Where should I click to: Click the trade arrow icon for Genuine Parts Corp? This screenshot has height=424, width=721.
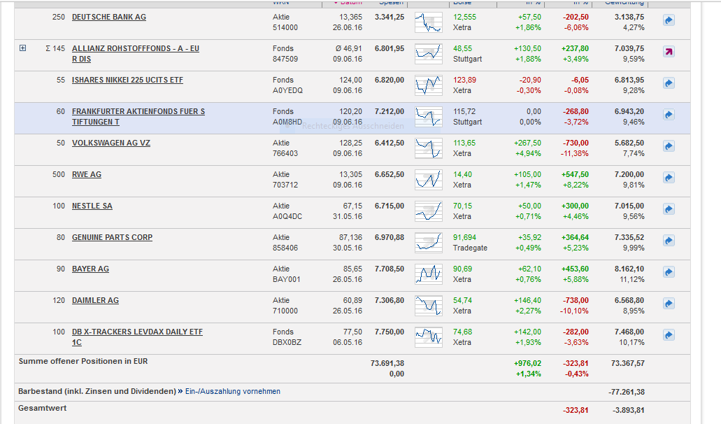click(669, 241)
